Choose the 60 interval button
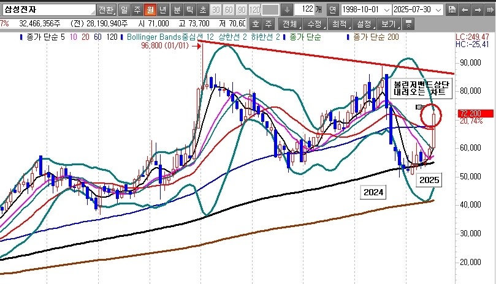This screenshot has width=496, height=284. tap(229, 10)
